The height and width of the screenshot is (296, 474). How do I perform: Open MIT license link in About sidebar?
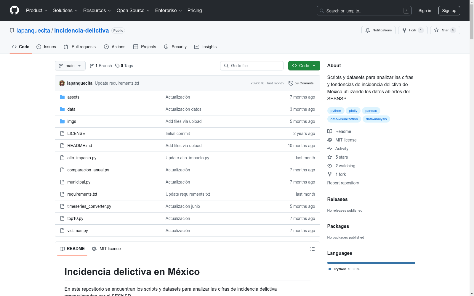[342, 140]
